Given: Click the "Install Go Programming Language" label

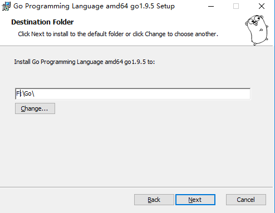Looking at the screenshot, I should 85,62.
